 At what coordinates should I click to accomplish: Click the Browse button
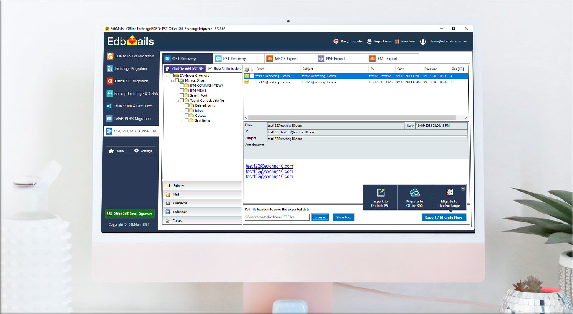click(x=320, y=217)
